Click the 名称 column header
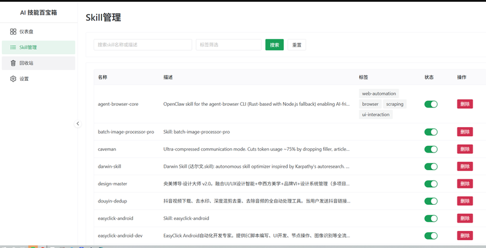 pos(103,77)
